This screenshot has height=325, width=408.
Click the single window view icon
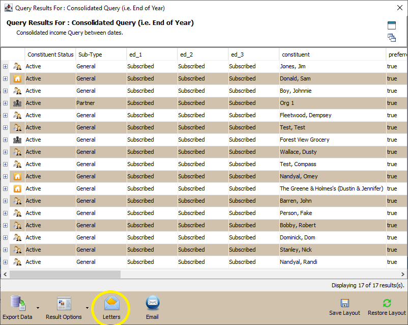(392, 25)
